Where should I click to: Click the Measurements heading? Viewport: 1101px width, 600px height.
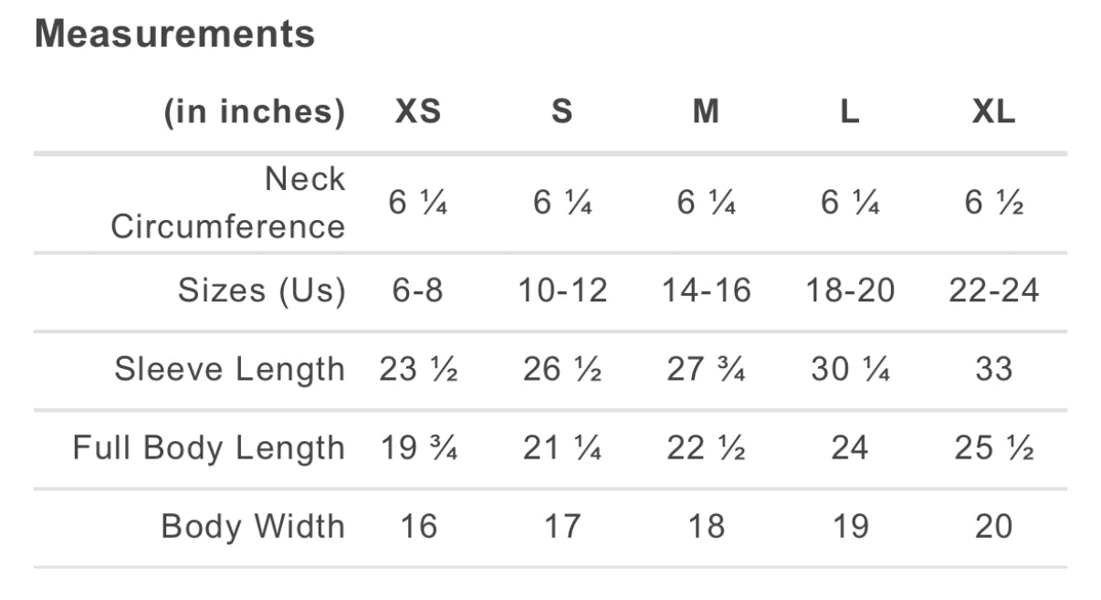click(x=174, y=35)
